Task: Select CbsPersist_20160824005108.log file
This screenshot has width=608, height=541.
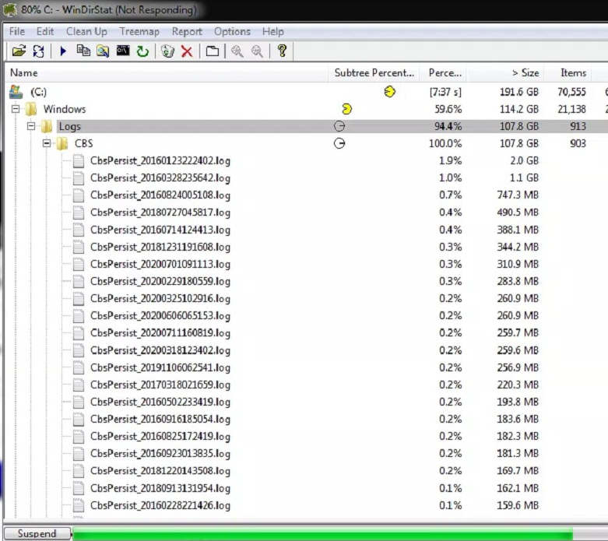Action: 160,195
